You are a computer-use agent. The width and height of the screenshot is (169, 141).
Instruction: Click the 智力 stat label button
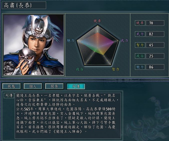pos(140,45)
